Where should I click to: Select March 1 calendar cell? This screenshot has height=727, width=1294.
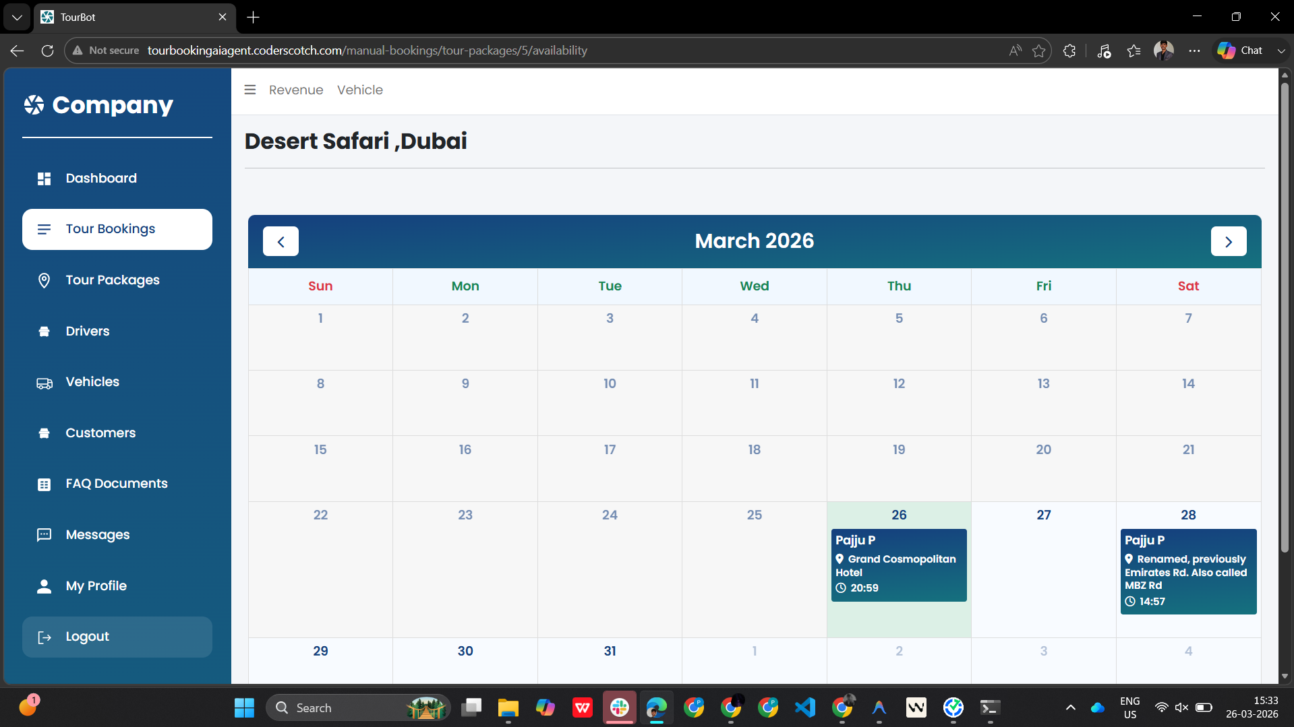coord(320,338)
